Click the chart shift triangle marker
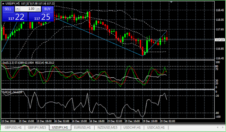This screenshot has height=132, width=226. pos(171,2)
